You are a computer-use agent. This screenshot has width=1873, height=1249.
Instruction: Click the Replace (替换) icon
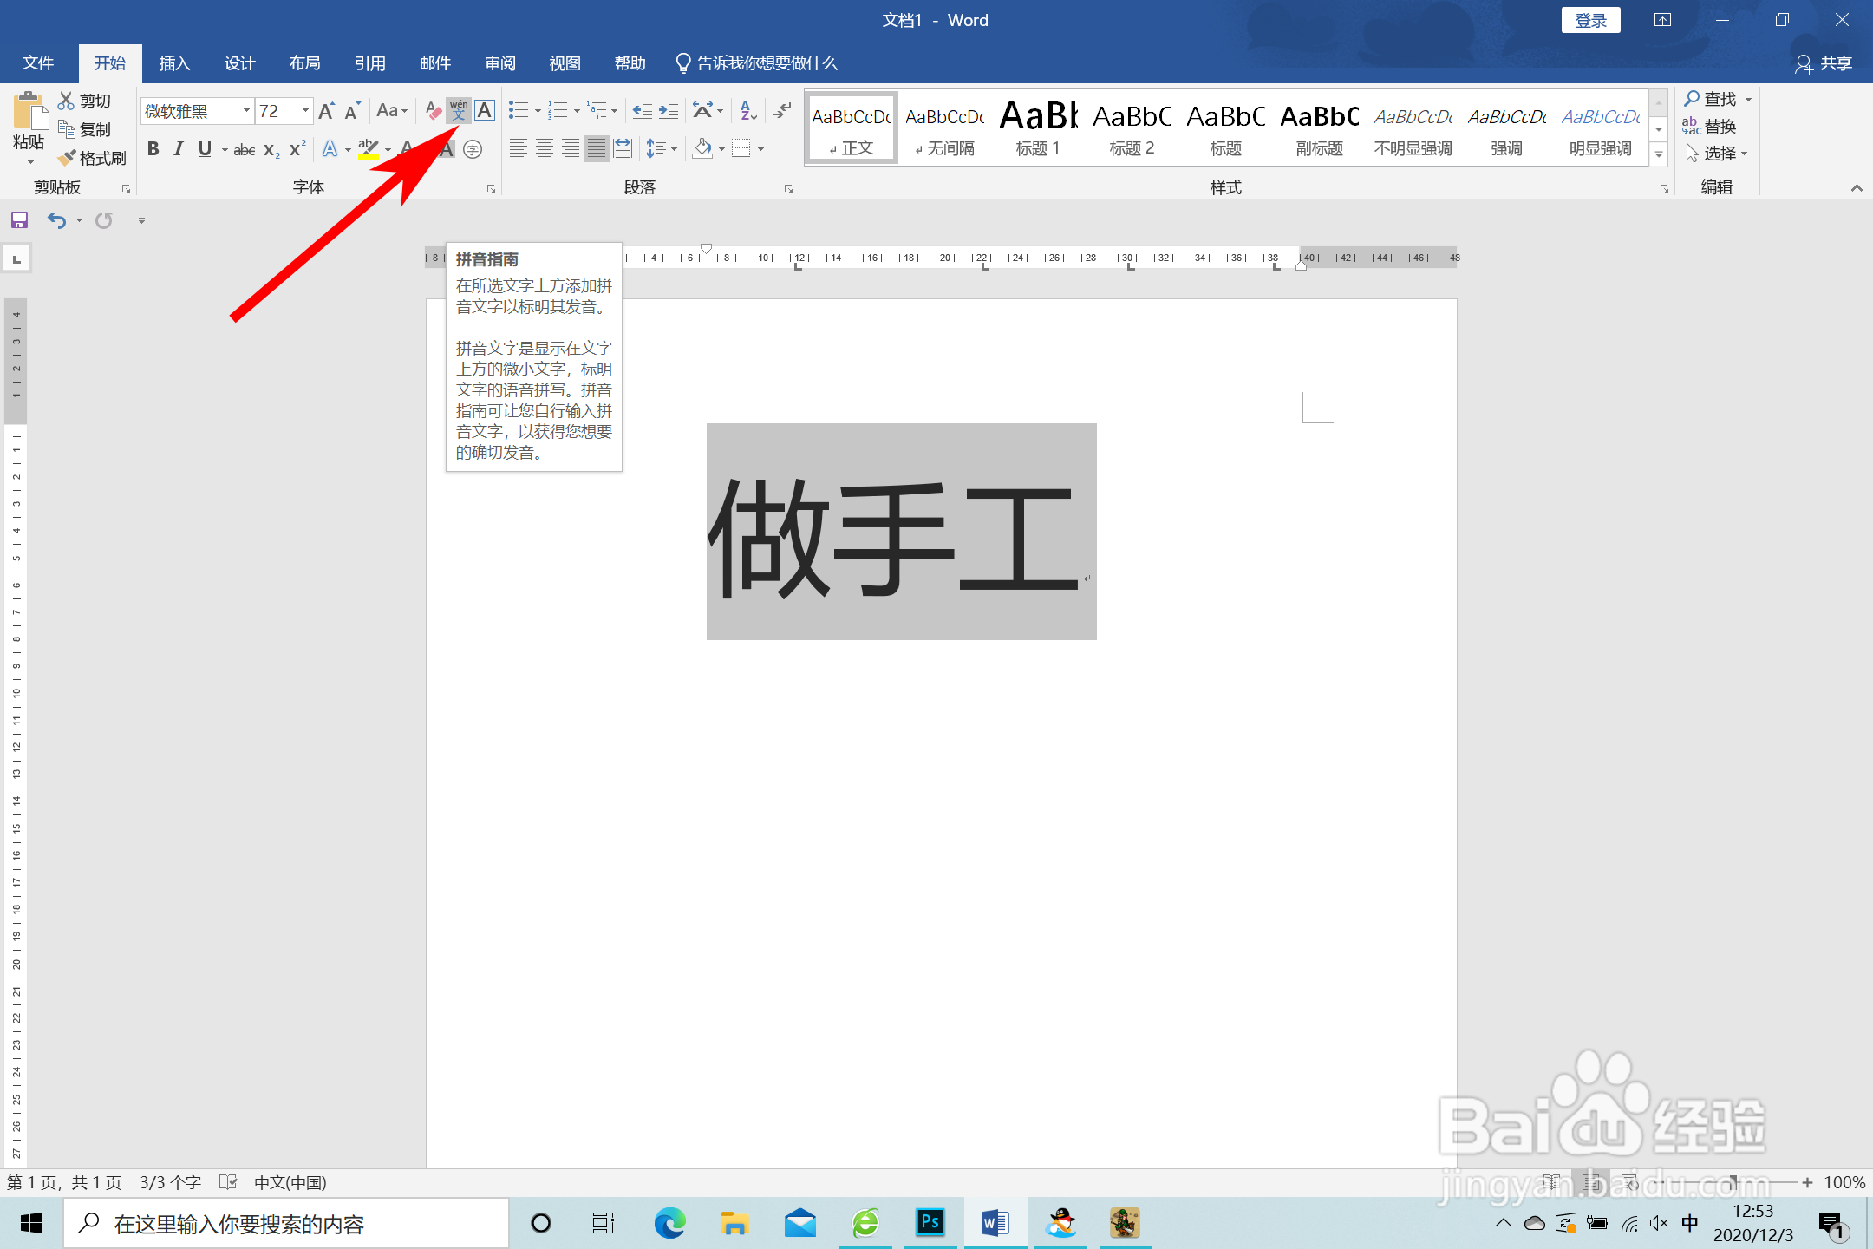(x=1692, y=127)
